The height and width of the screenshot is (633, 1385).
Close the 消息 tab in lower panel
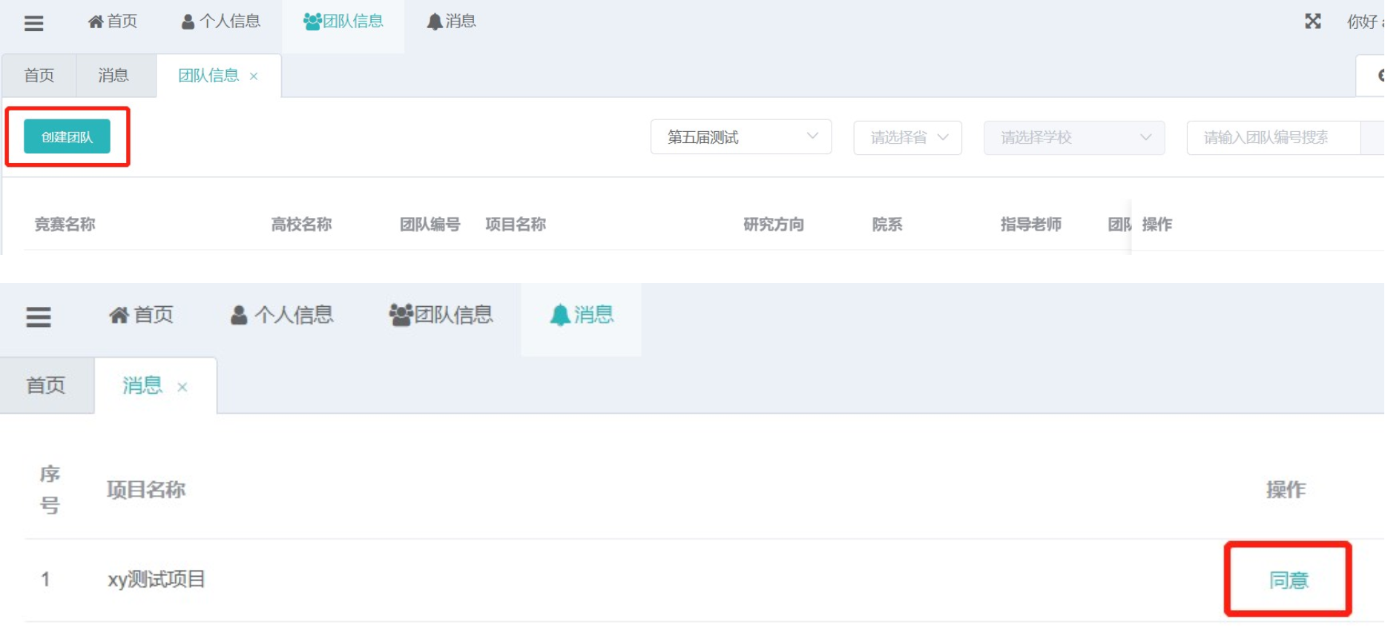tap(182, 387)
